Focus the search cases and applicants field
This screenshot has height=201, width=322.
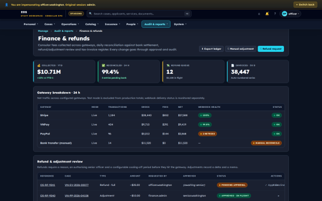click(x=139, y=14)
